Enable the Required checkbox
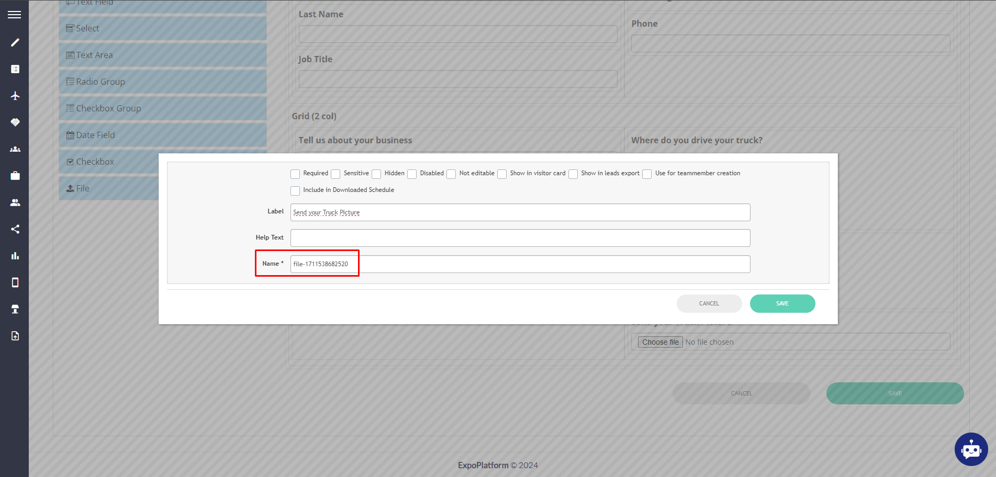The height and width of the screenshot is (477, 996). coord(295,174)
